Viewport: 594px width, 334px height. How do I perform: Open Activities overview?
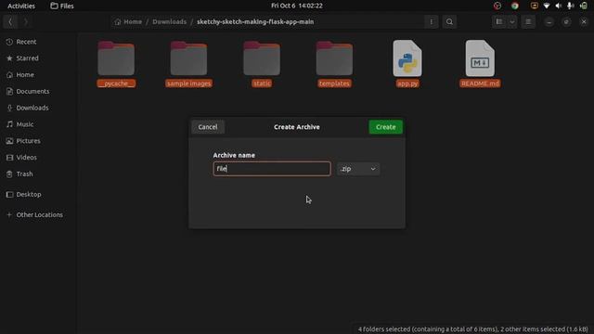(x=21, y=6)
